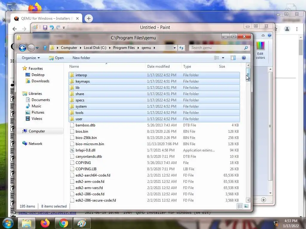Viewport: 306px width, 229px height.
Task: Sort by the Size column header
Action: [x=229, y=66]
